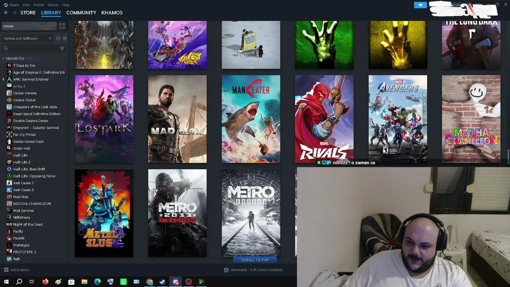Open the Metro Exodus game cover
Image resolution: width=510 pixels, height=287 pixels.
click(251, 213)
